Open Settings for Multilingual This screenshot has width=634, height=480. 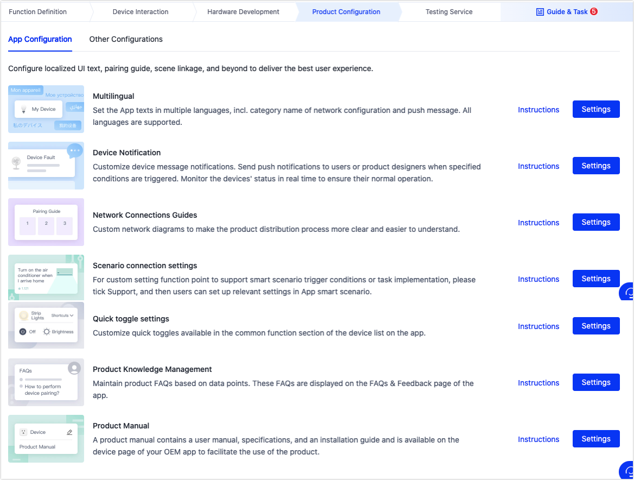click(x=596, y=109)
